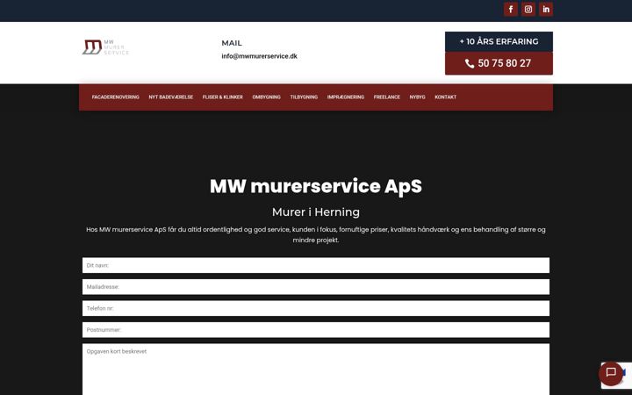The height and width of the screenshot is (395, 632).
Task: Click the MW murerservice ApS heading
Action: [x=316, y=186]
